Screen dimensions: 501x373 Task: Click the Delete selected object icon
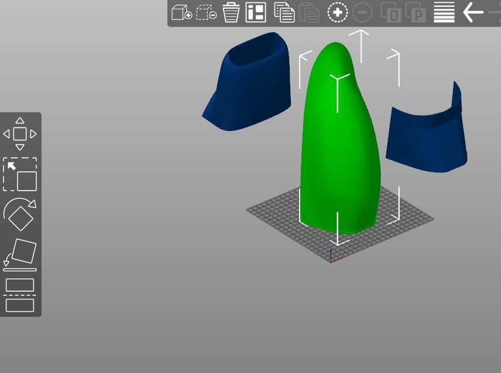207,12
